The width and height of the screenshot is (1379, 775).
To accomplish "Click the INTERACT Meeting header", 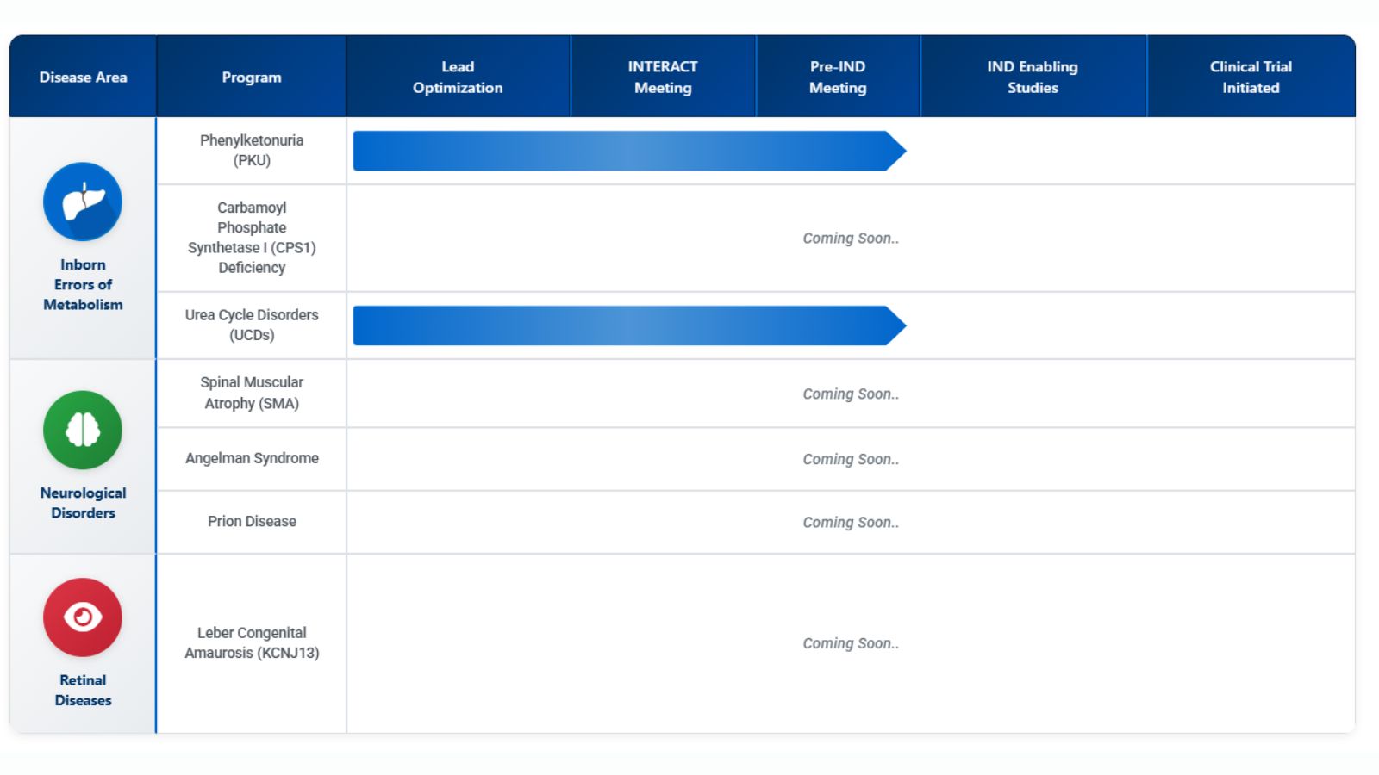I will pos(662,77).
